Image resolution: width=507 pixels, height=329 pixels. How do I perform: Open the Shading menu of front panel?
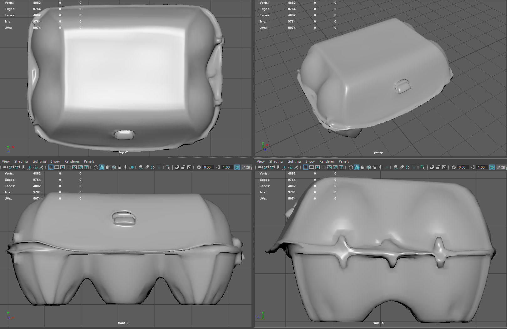pos(21,161)
